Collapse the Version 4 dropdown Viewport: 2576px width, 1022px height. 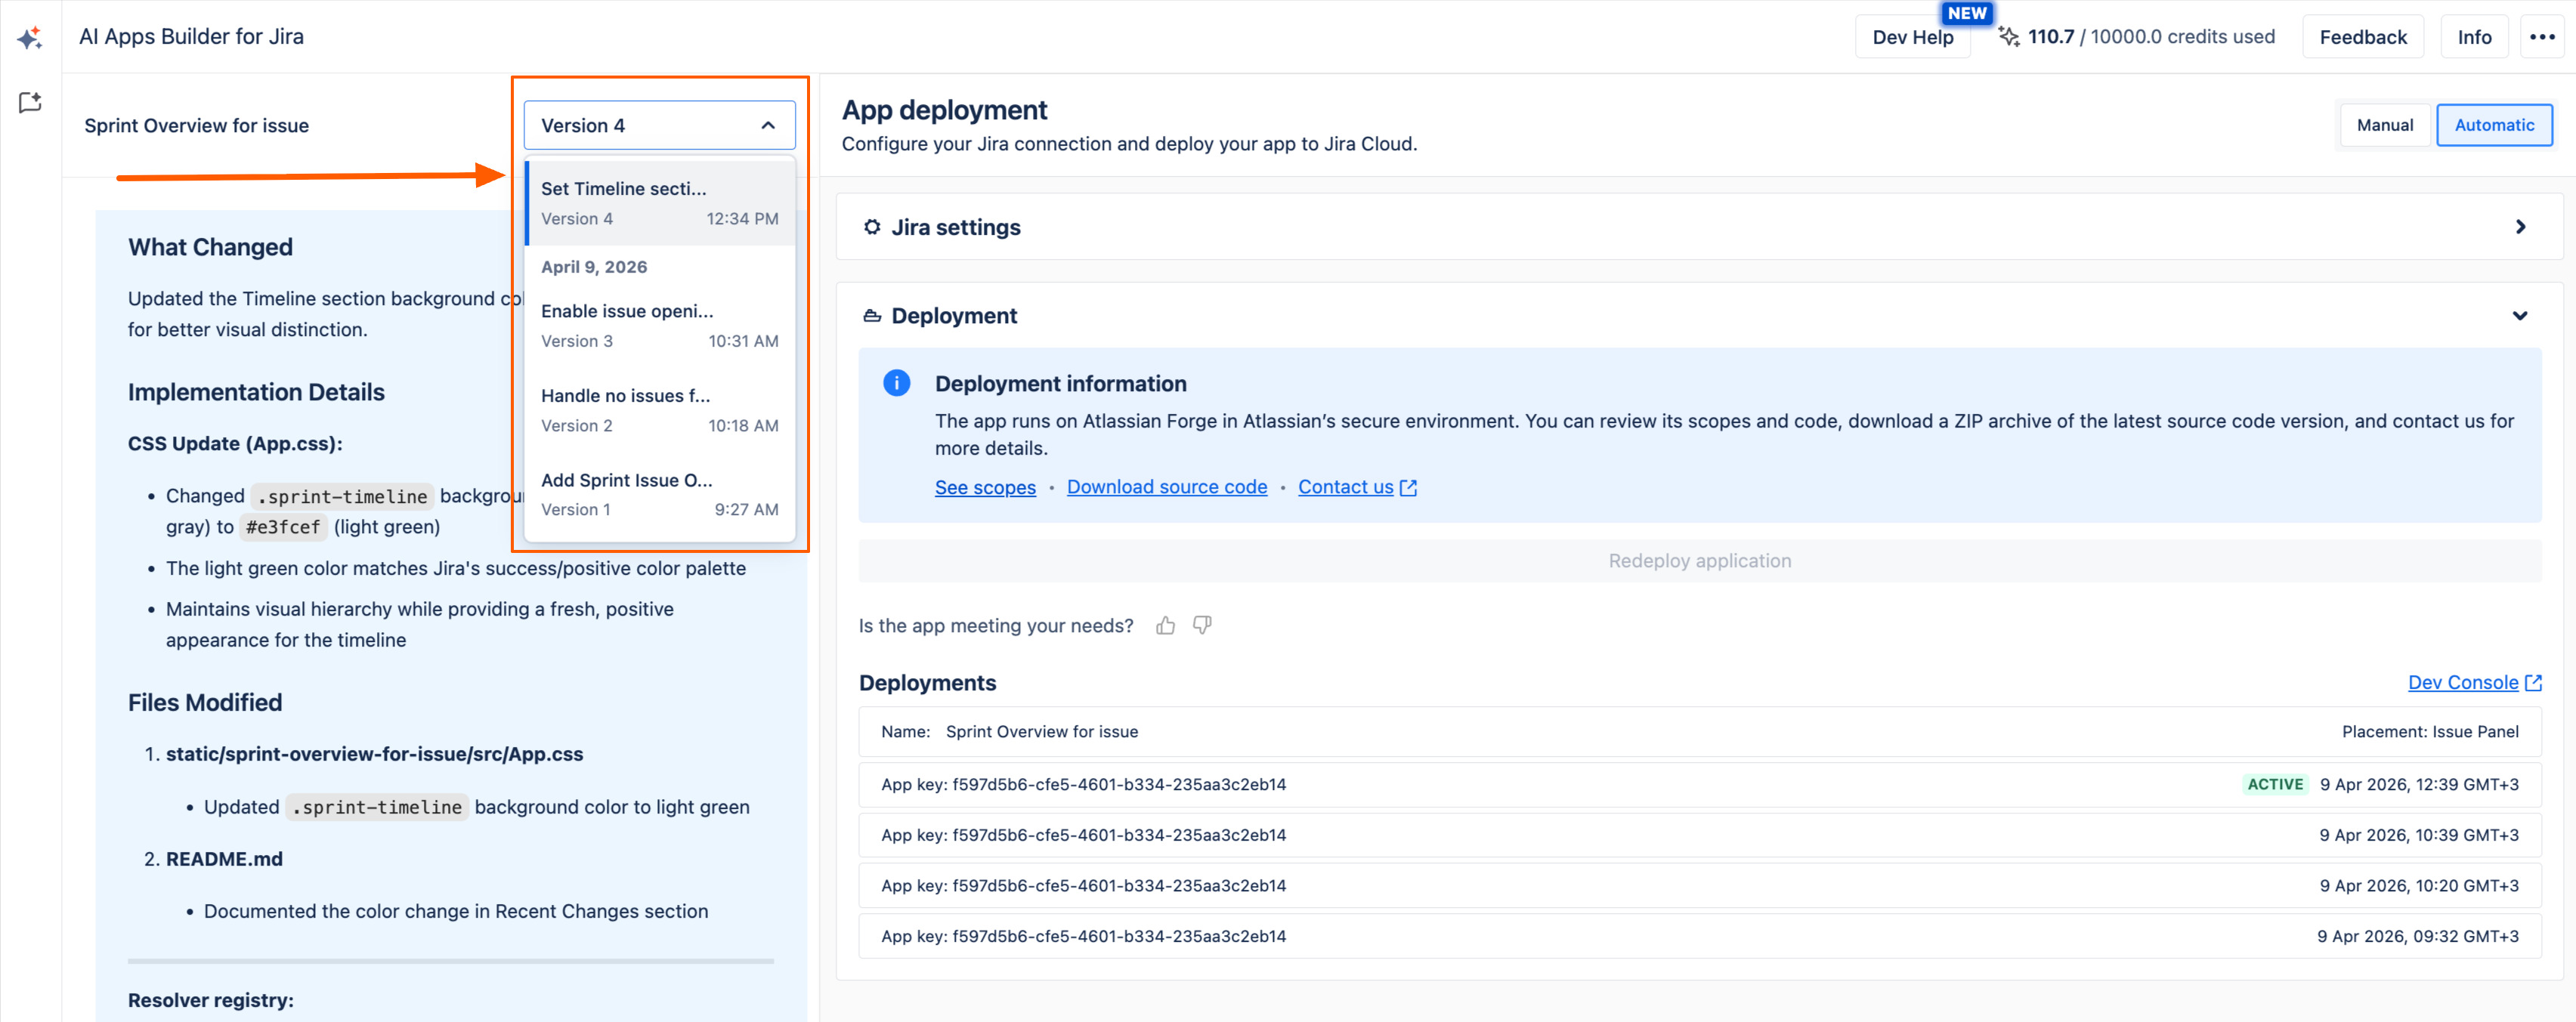(659, 125)
